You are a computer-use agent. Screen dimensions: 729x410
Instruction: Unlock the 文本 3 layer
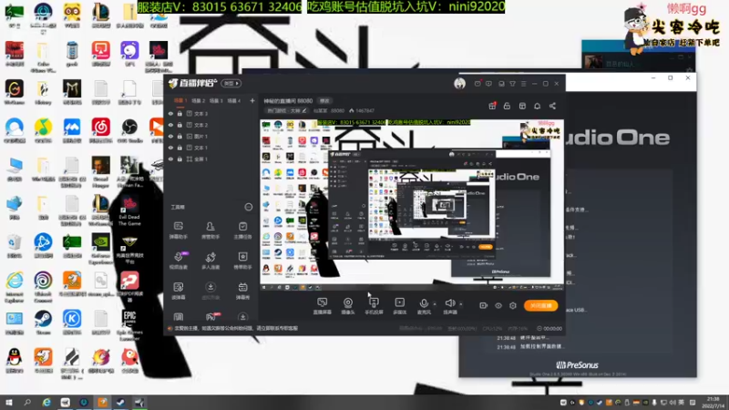[180, 113]
